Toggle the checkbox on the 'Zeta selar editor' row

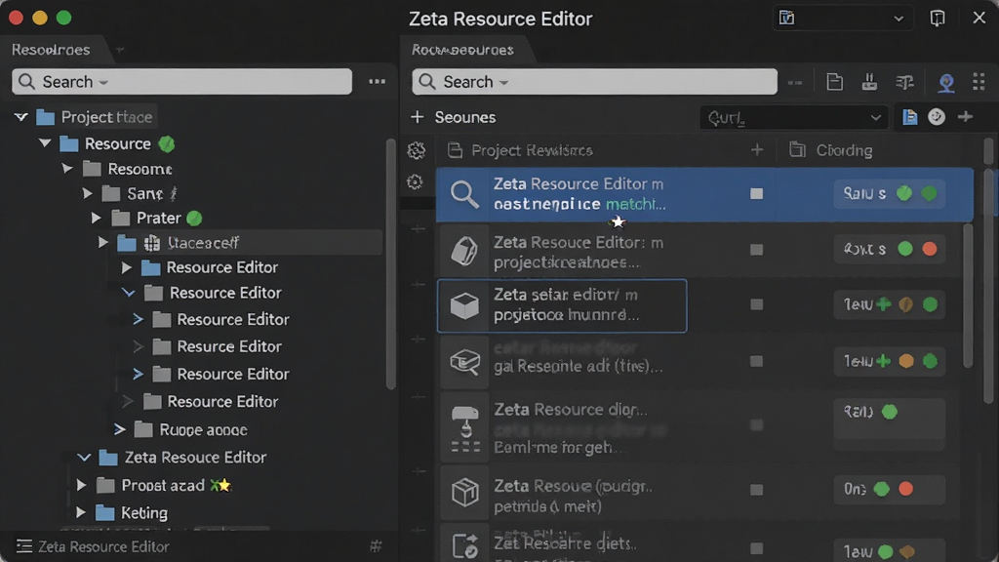(x=756, y=304)
